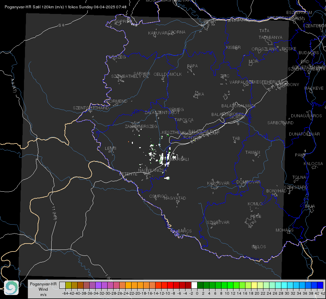Viewport: 326px width, 299px height.
Task: Click the BARCS town label
Action: [x=185, y=231]
